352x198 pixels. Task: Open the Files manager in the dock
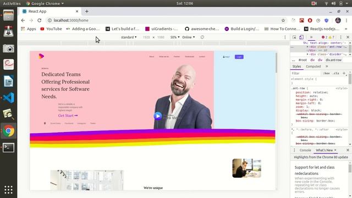tap(9, 15)
